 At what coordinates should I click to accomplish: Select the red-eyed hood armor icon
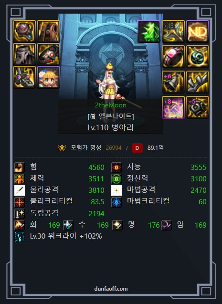49,54
